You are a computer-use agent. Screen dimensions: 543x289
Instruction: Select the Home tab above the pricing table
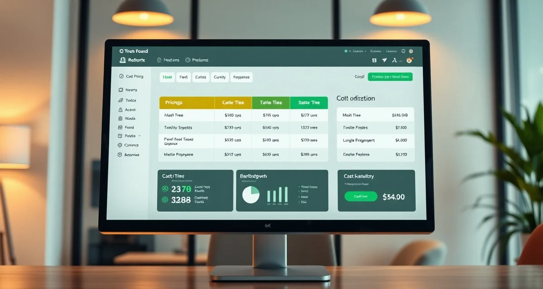click(167, 77)
